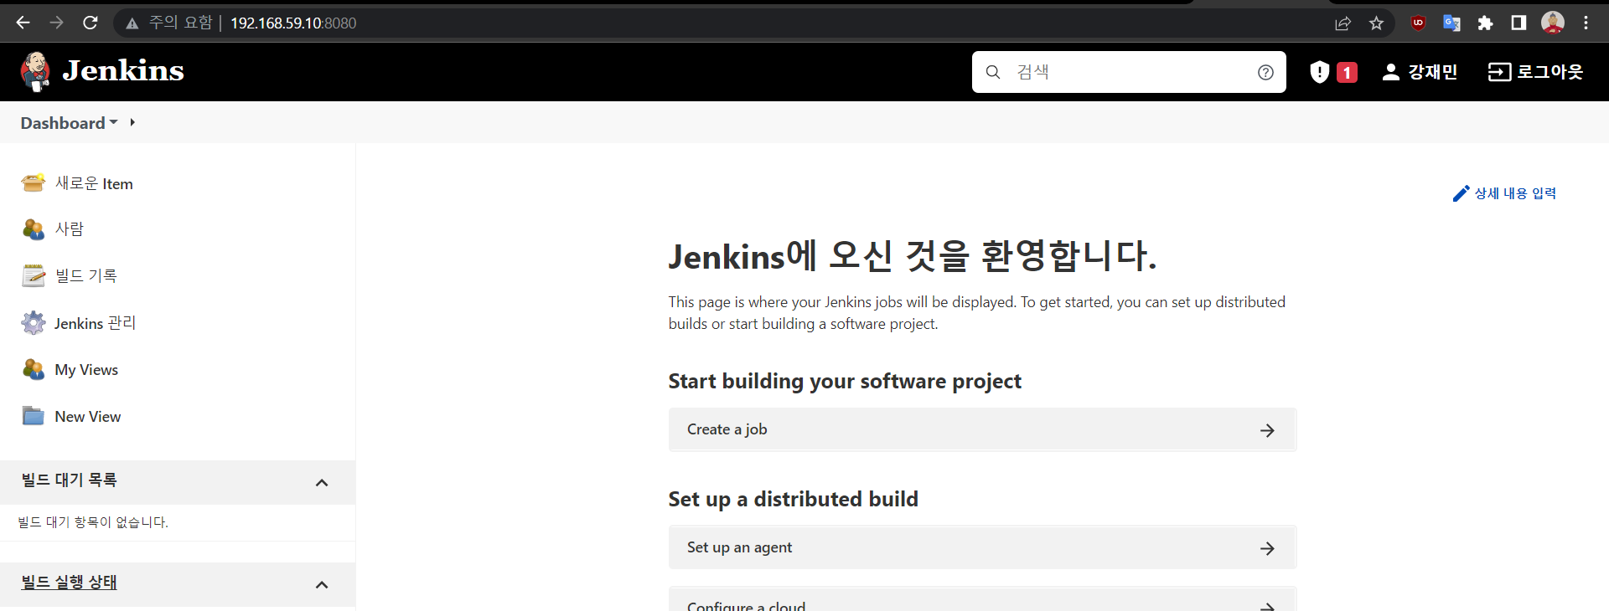Click the 로그아웃 logout button
The height and width of the screenshot is (611, 1609).
click(x=1535, y=72)
